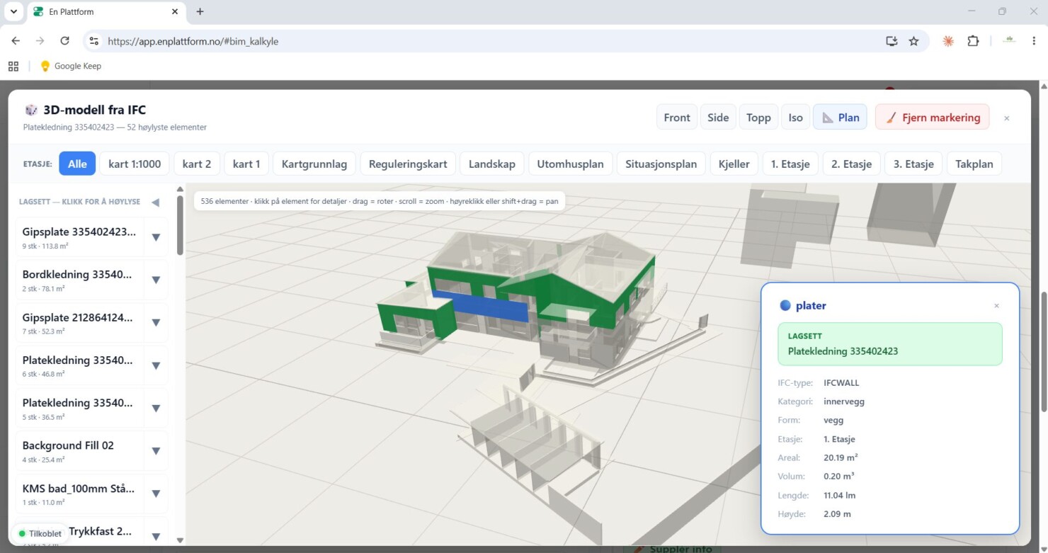Highlight the Background Fill 02 layer set

click(79, 450)
